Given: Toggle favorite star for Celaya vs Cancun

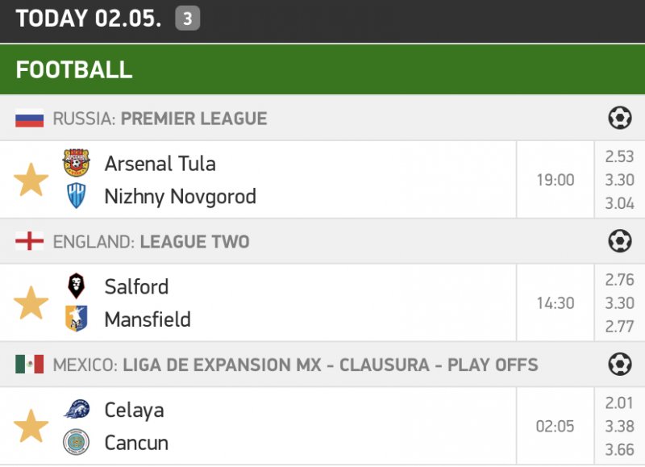Looking at the screenshot, I should coord(31,426).
